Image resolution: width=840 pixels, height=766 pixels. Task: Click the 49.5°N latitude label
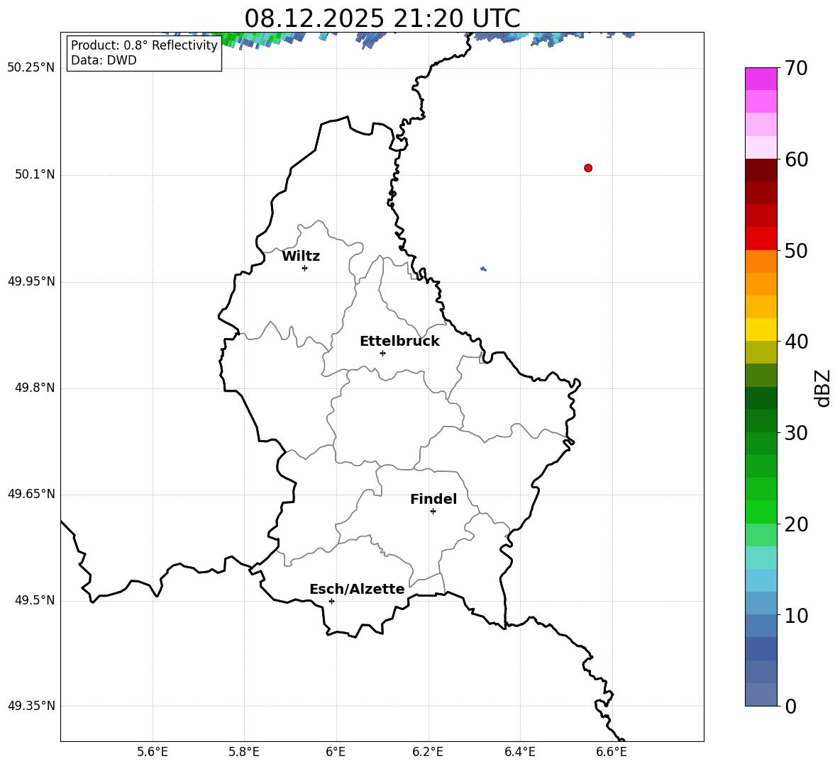point(35,600)
